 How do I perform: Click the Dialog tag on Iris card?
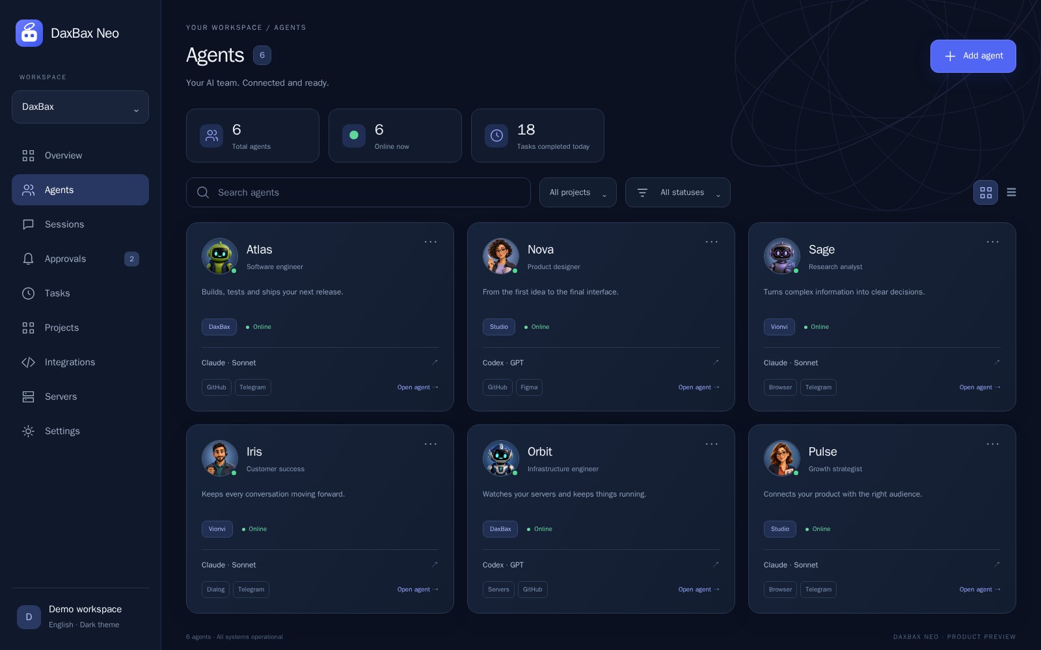[x=216, y=590]
